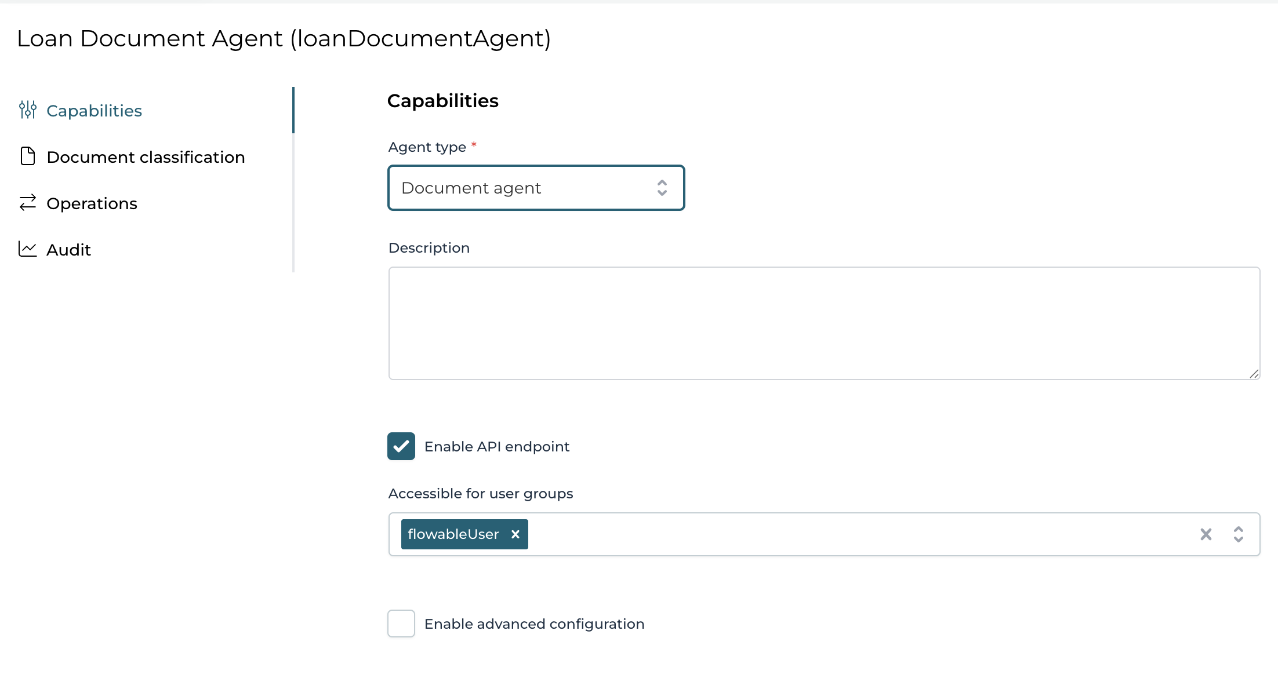Clear user groups with the X icon

coord(1206,534)
